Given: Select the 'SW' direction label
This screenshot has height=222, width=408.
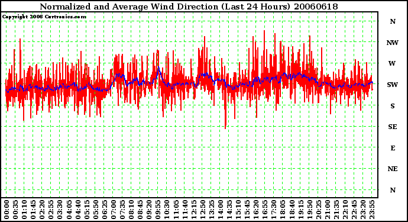Looking at the screenshot, I should tap(393, 85).
